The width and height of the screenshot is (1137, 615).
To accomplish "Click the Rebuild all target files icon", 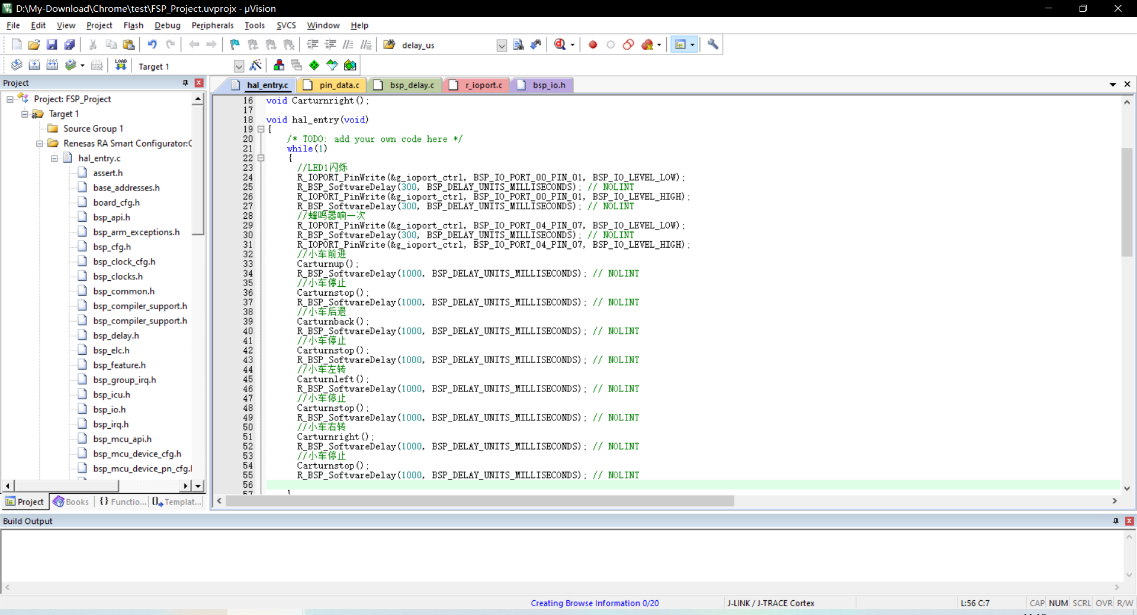I will tap(52, 65).
